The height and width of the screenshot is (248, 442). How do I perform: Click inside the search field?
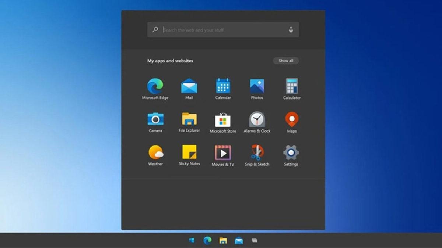(x=221, y=29)
